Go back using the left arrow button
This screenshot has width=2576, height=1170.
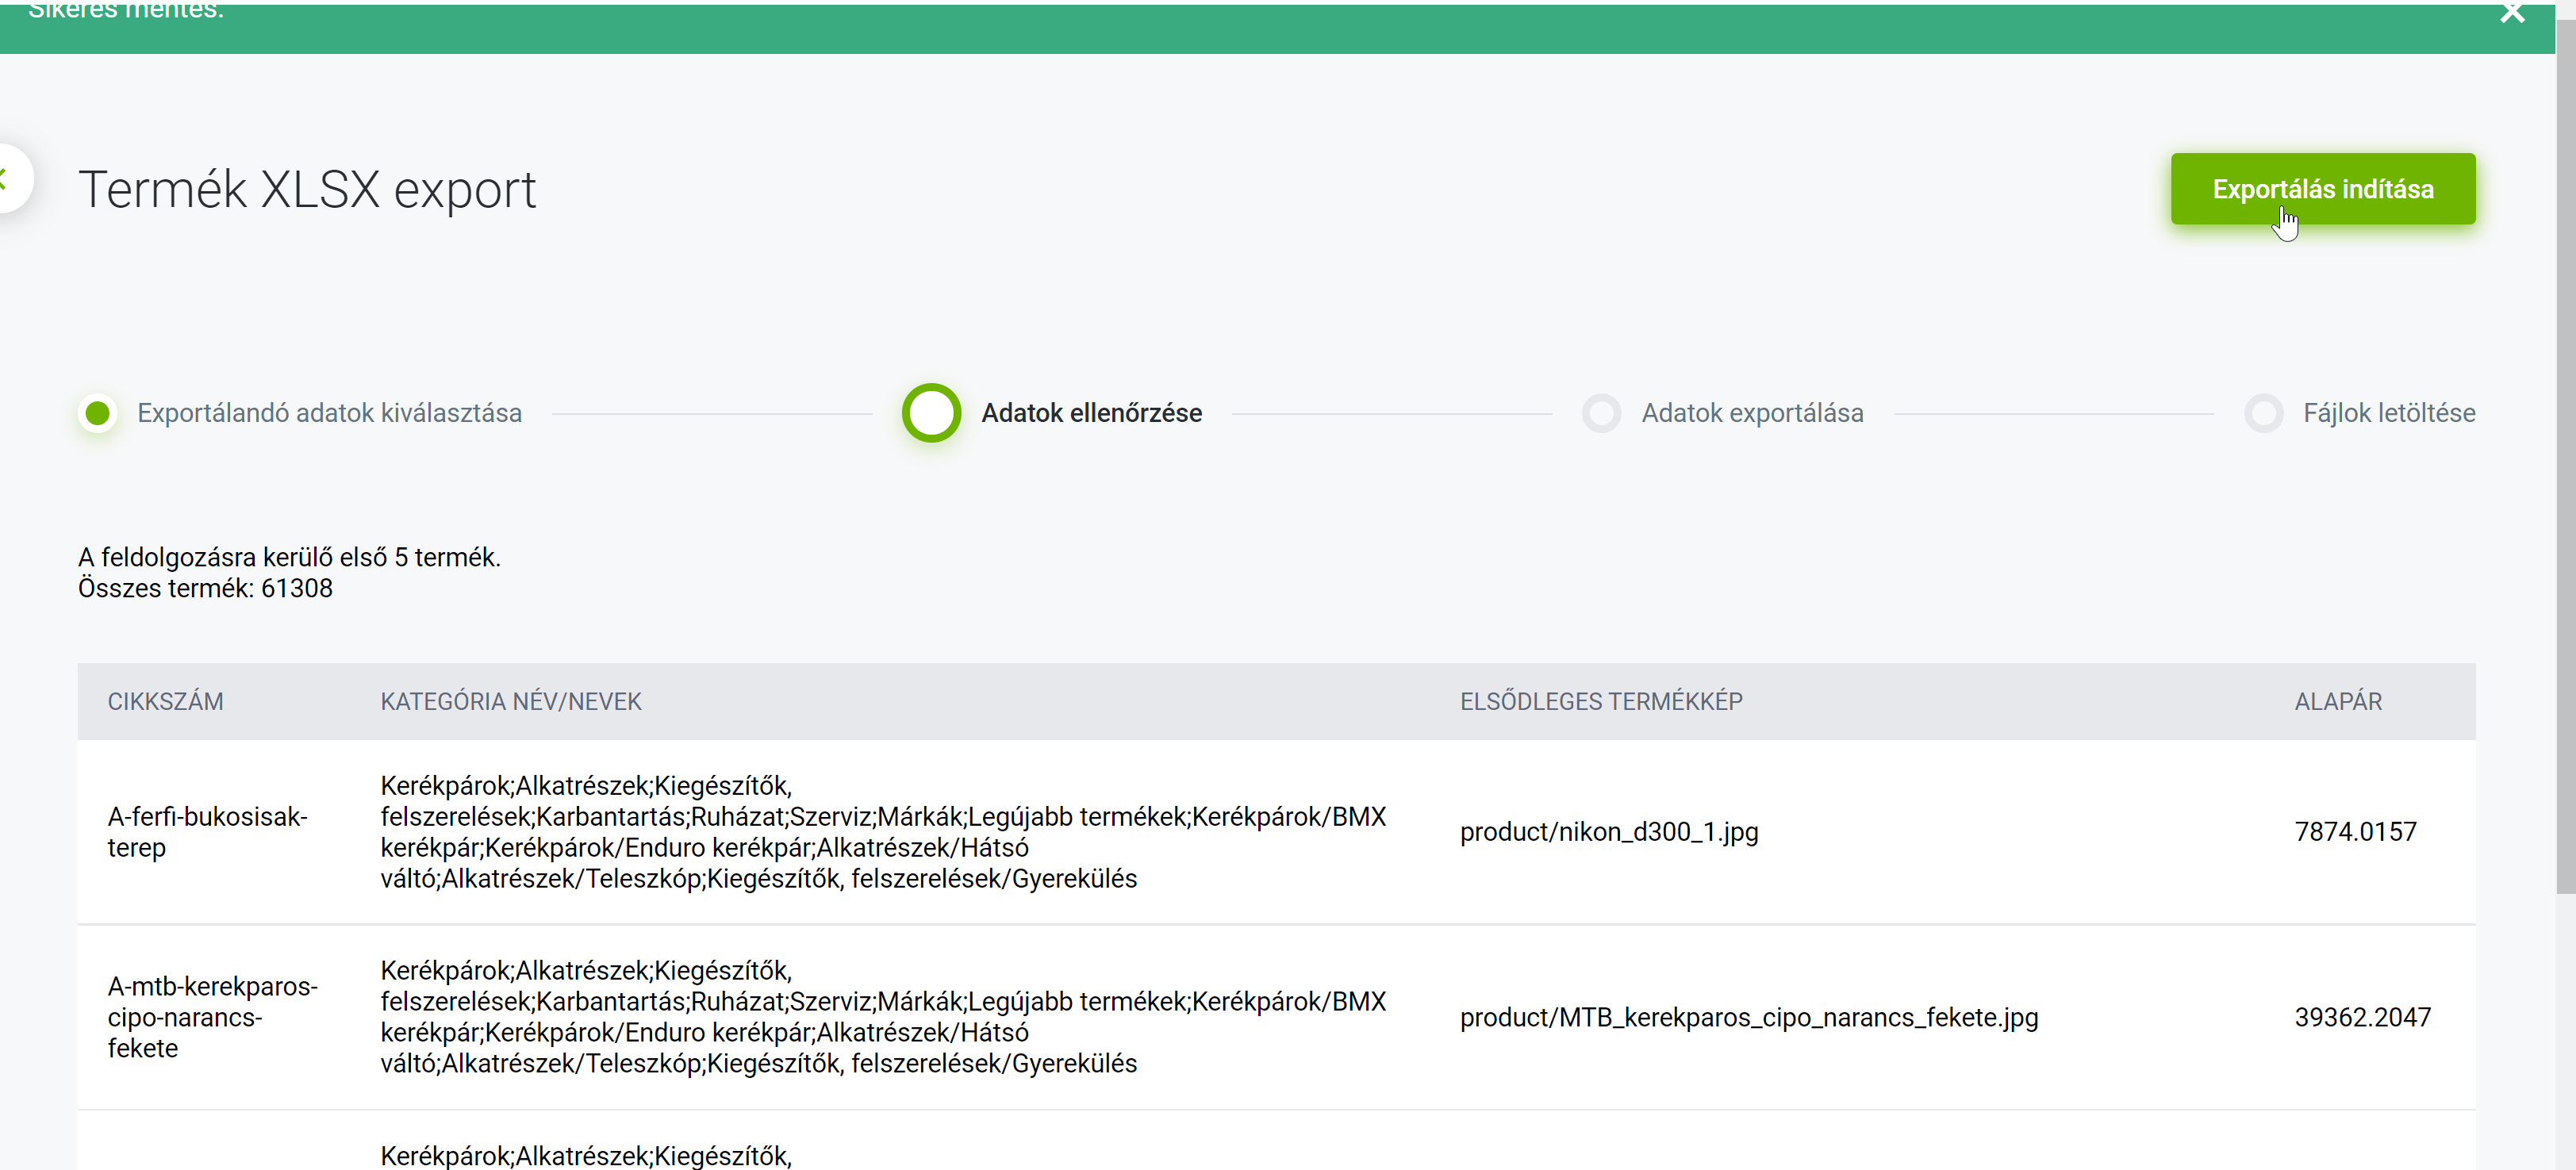tap(8, 179)
